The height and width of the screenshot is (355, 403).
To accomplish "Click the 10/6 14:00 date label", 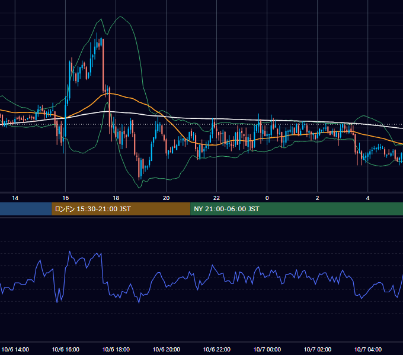I will (x=15, y=349).
